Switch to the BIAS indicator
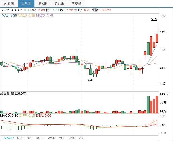 (71, 138)
